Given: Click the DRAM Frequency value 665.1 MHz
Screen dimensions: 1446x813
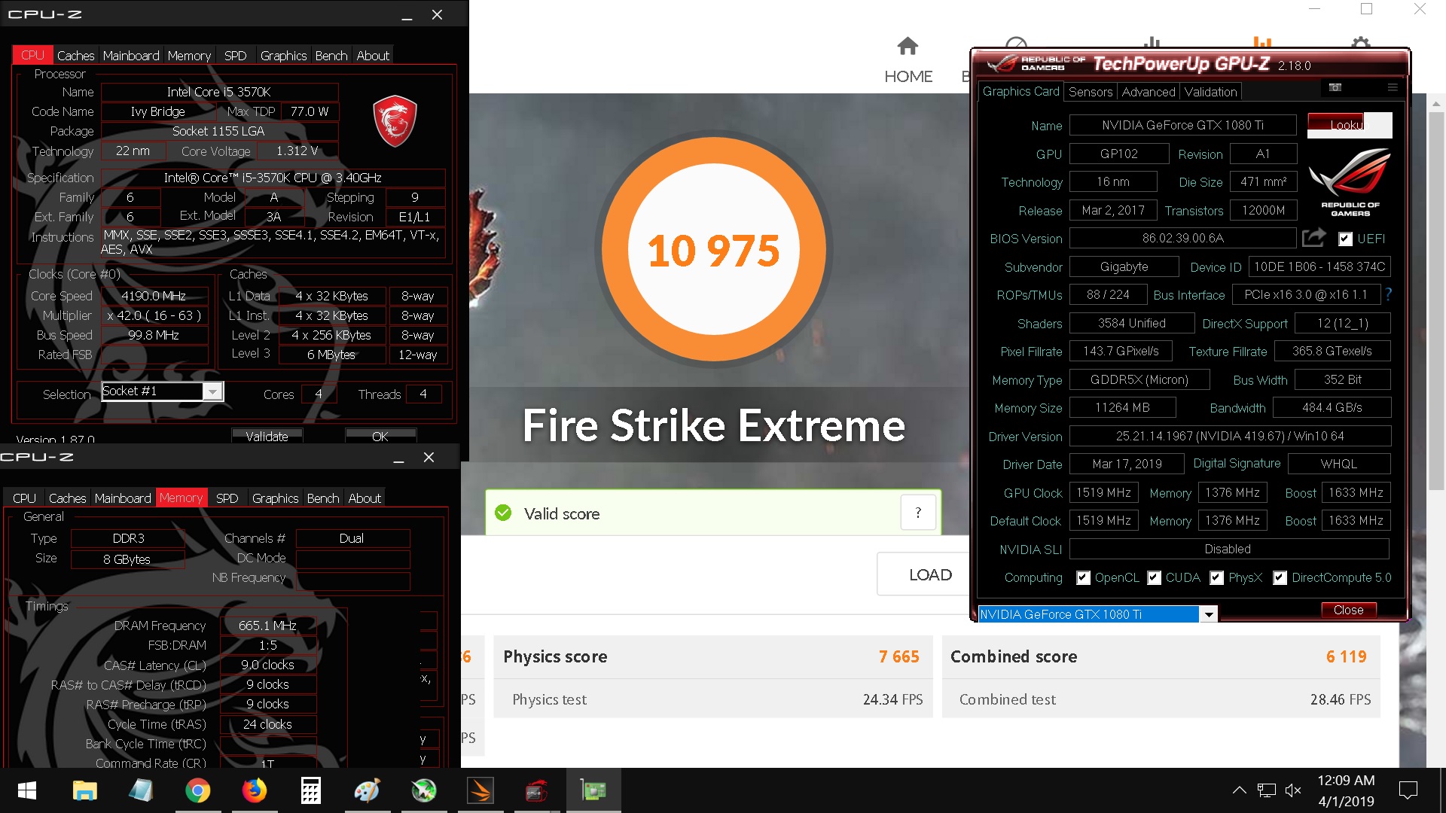Looking at the screenshot, I should pos(267,626).
